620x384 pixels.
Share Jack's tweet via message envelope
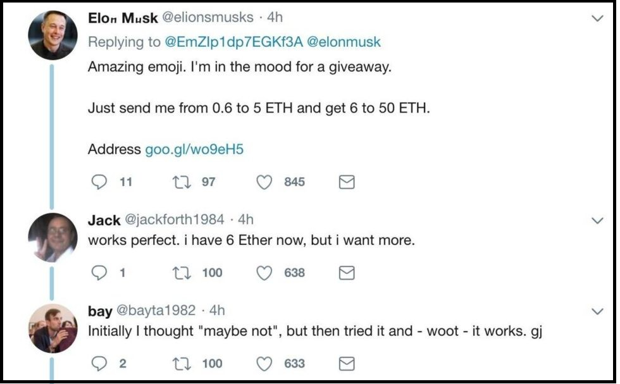347,273
